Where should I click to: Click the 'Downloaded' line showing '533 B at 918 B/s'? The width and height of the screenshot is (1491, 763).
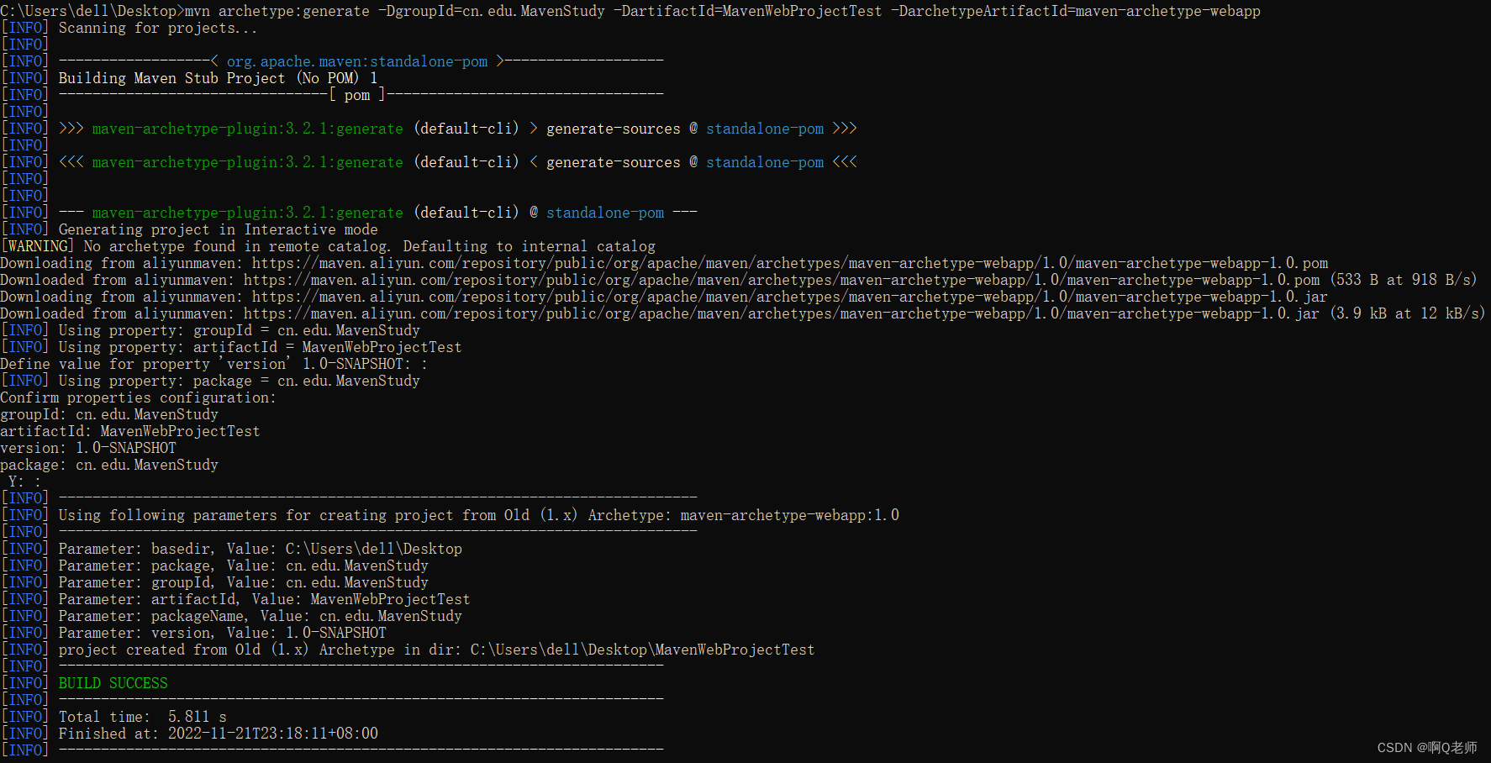pos(739,280)
